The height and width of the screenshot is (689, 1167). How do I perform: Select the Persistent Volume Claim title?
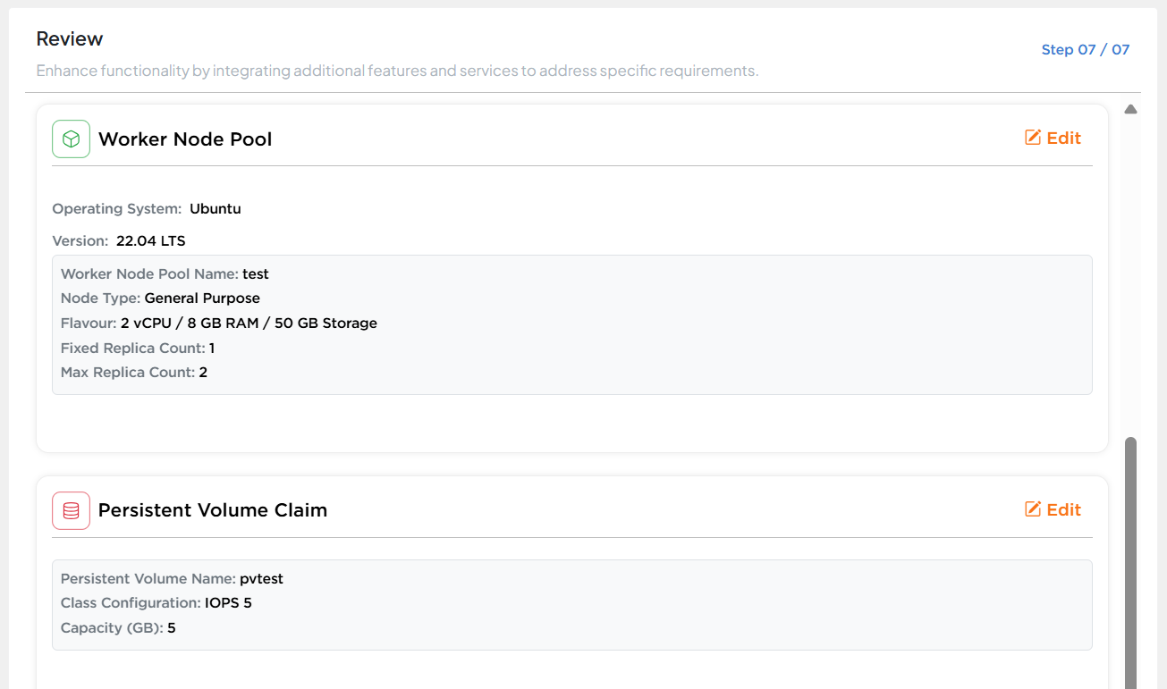(x=213, y=510)
